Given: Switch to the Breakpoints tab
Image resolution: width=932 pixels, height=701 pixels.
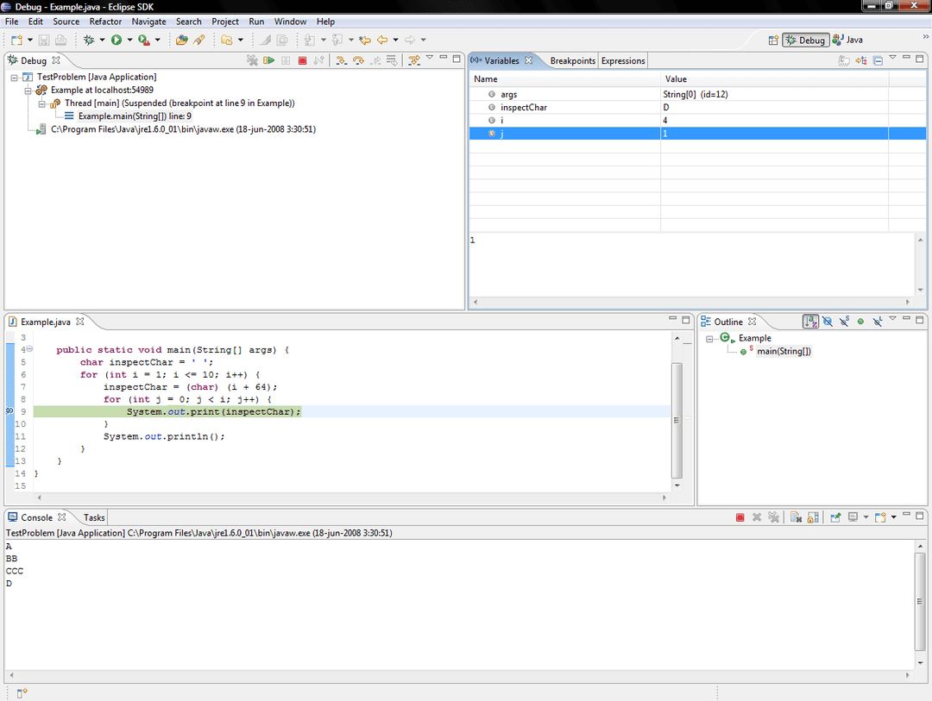Looking at the screenshot, I should pos(572,60).
